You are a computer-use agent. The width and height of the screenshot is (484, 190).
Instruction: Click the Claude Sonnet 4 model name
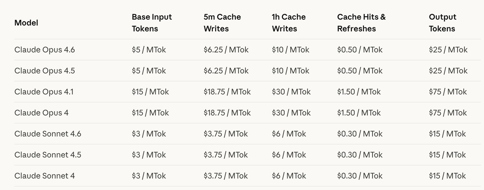45,176
